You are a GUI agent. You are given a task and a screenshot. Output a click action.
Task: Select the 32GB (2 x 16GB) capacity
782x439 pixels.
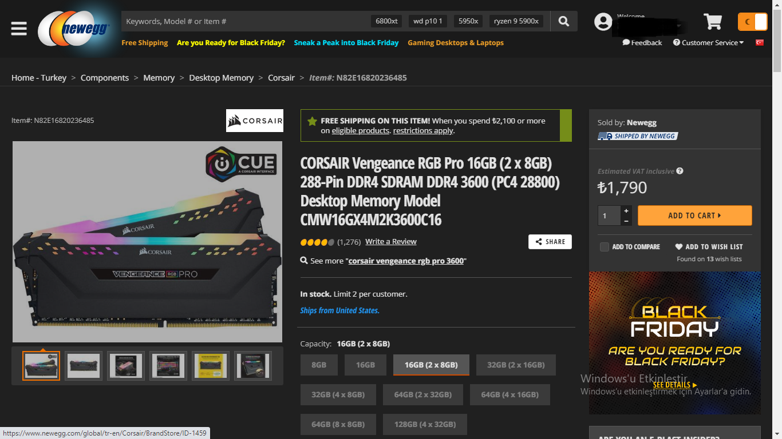516,365
